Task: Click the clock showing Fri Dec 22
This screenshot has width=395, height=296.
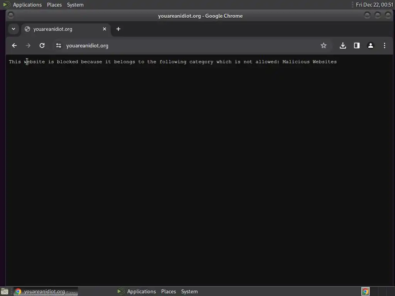Action: (x=374, y=5)
